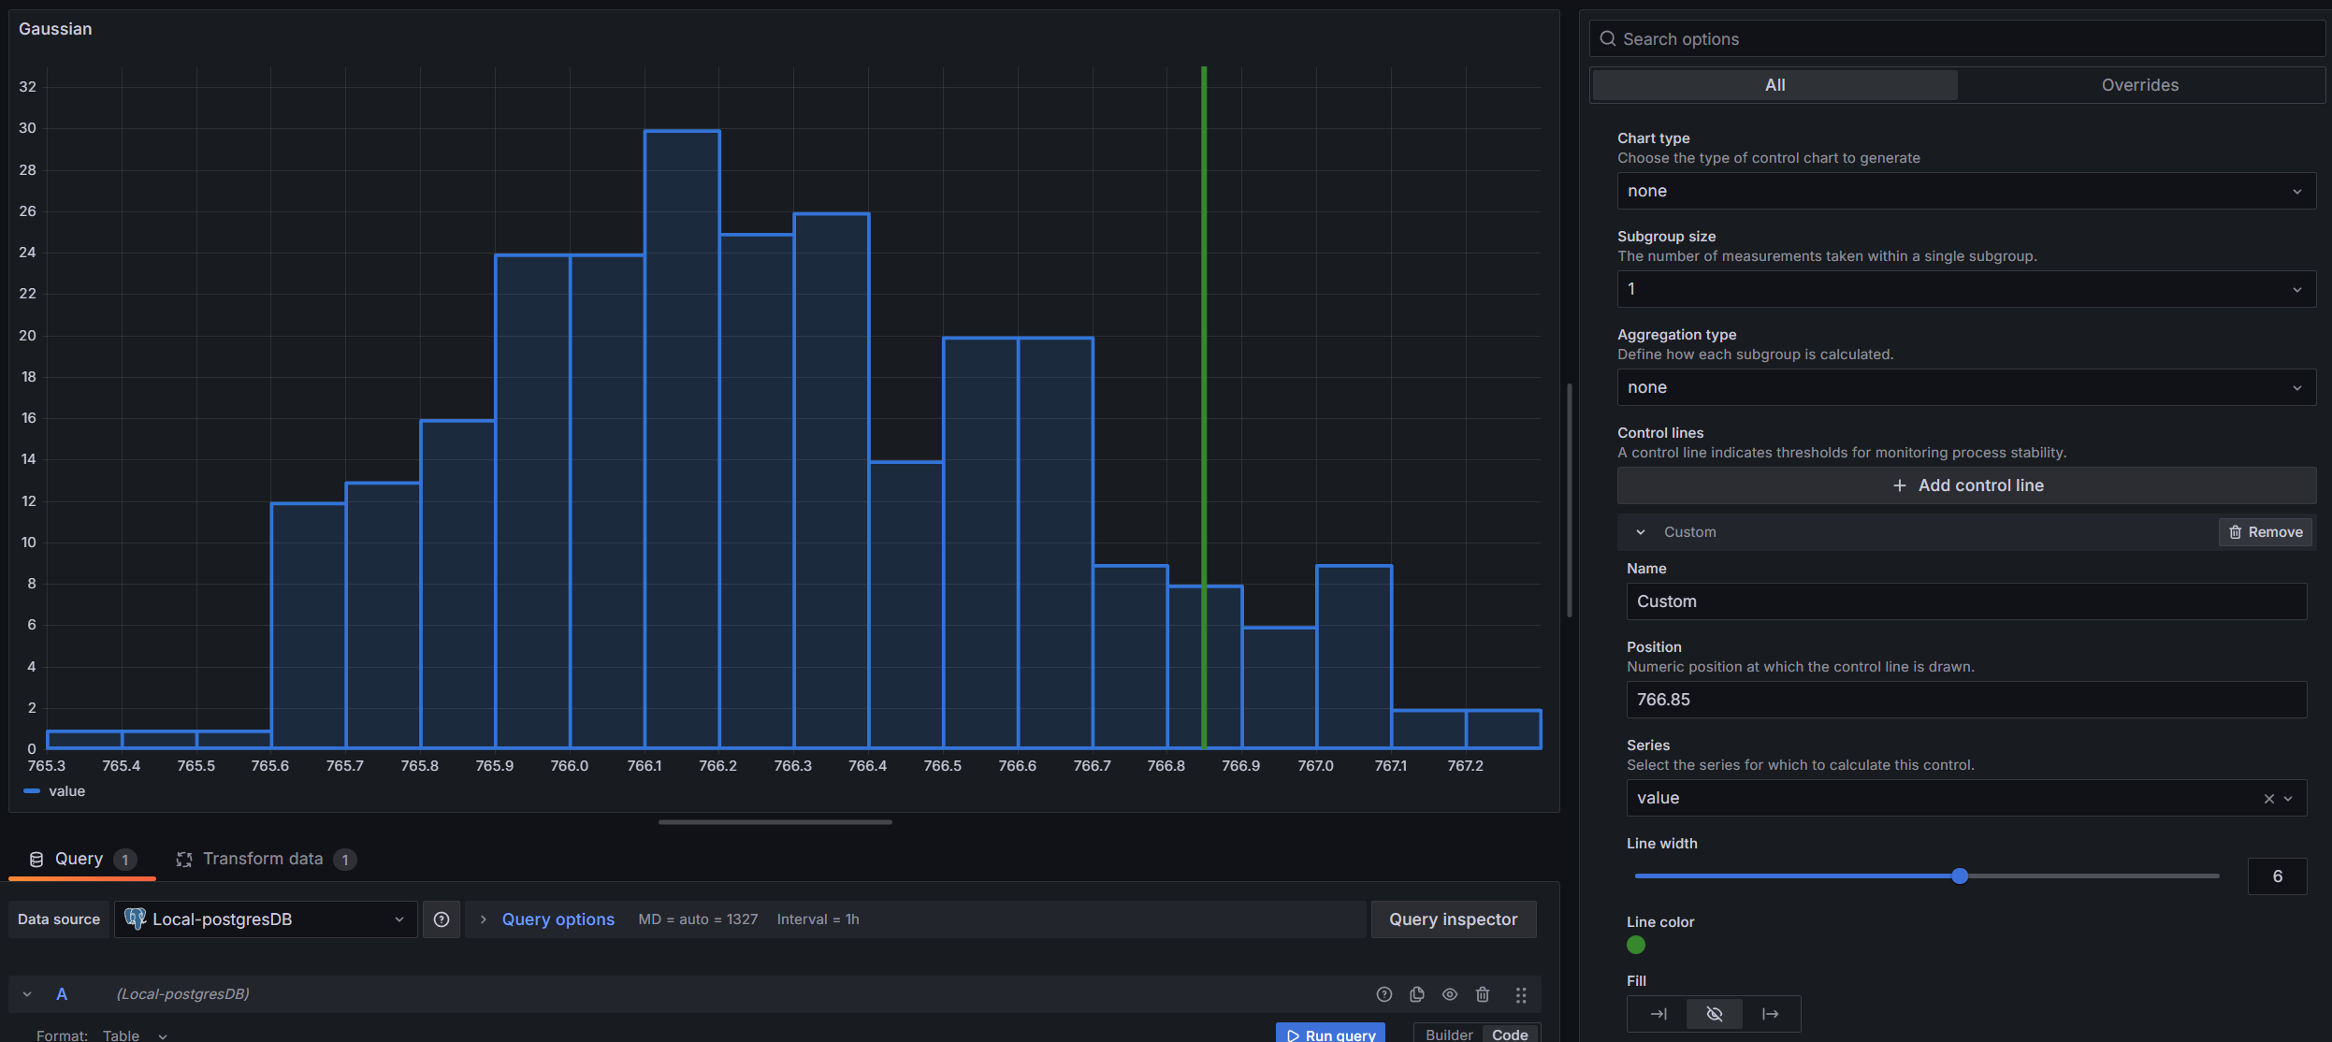Click the plus icon on Add control line
Image resolution: width=2332 pixels, height=1042 pixels.
pos(1899,485)
